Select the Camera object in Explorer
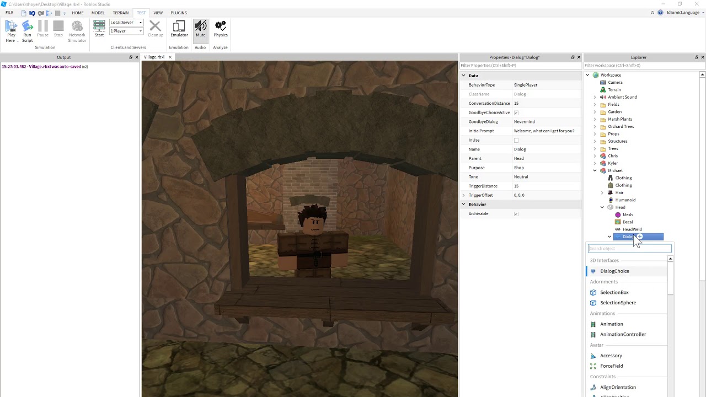The height and width of the screenshot is (397, 706). click(615, 82)
